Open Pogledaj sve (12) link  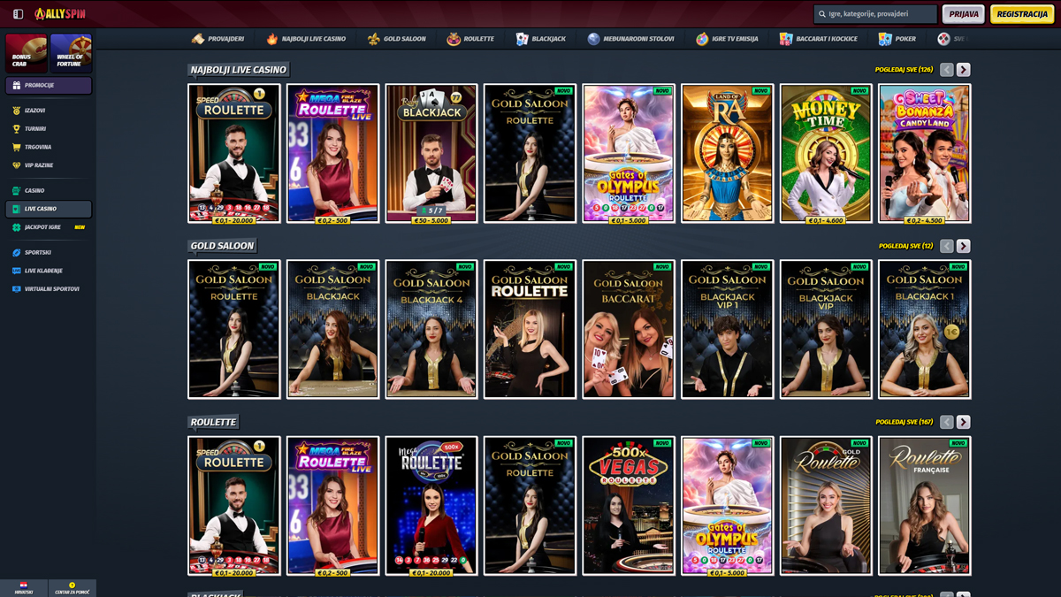(905, 246)
